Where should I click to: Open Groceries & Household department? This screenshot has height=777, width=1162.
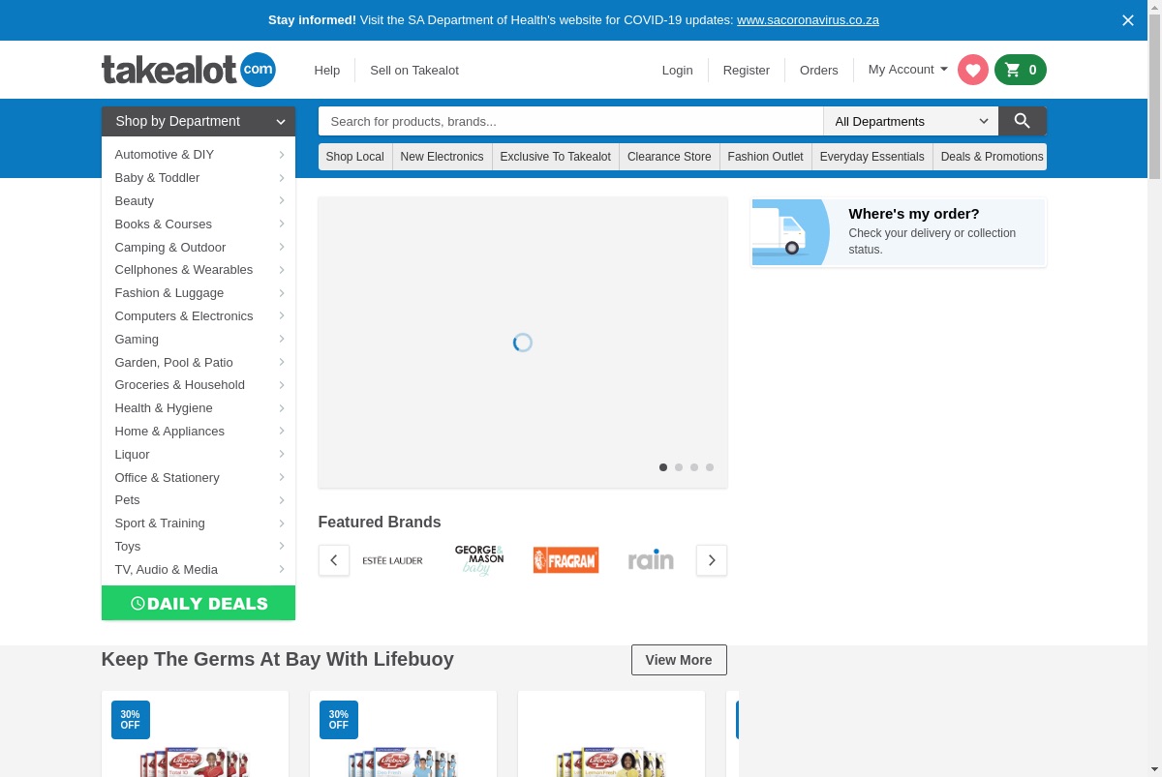tap(199, 385)
